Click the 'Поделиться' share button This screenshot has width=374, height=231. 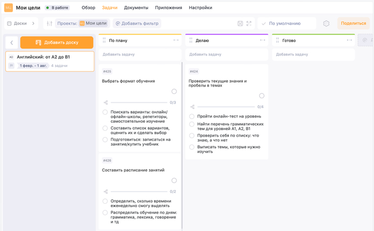[x=353, y=23]
